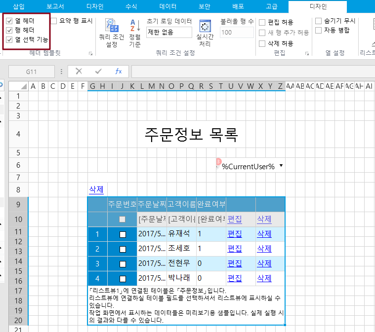The width and height of the screenshot is (375, 332).
Task: Click the formula bar cancel X icon
Action: click(79, 71)
